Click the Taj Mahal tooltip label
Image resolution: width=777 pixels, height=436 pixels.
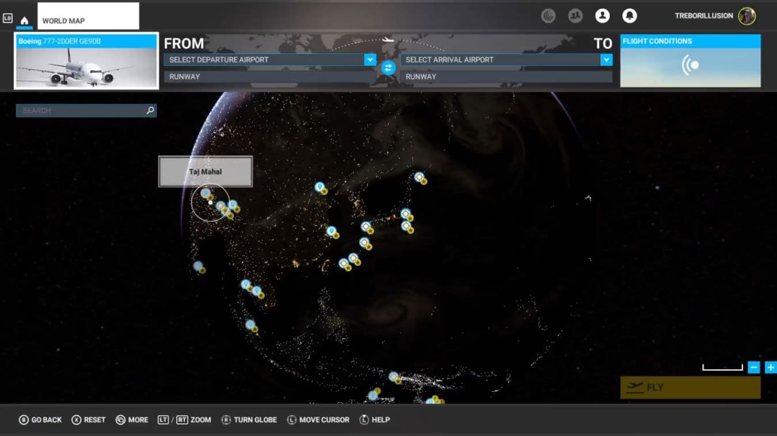tap(205, 172)
